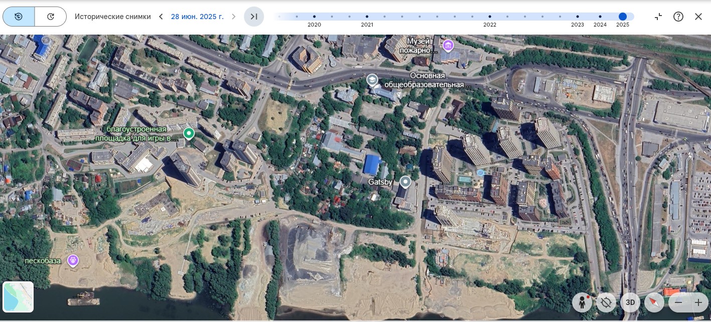The width and height of the screenshot is (711, 322).
Task: Open Street View with the pegman icon
Action: pyautogui.click(x=582, y=302)
